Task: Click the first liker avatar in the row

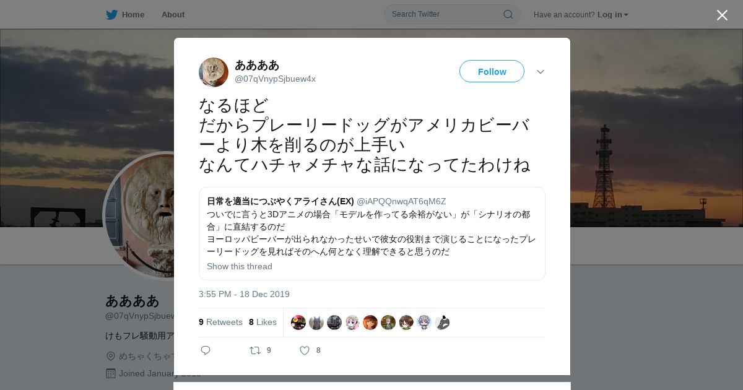Action: click(298, 323)
